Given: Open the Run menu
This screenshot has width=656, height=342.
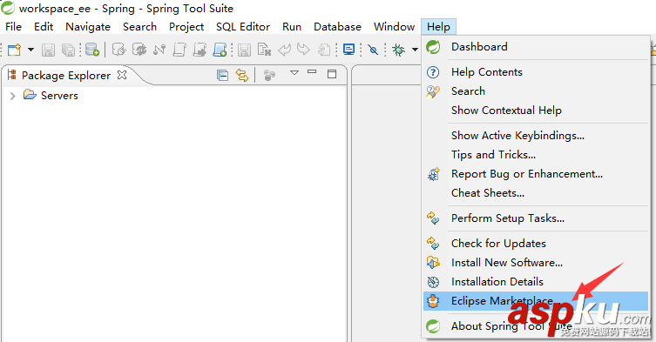Looking at the screenshot, I should pyautogui.click(x=292, y=27).
